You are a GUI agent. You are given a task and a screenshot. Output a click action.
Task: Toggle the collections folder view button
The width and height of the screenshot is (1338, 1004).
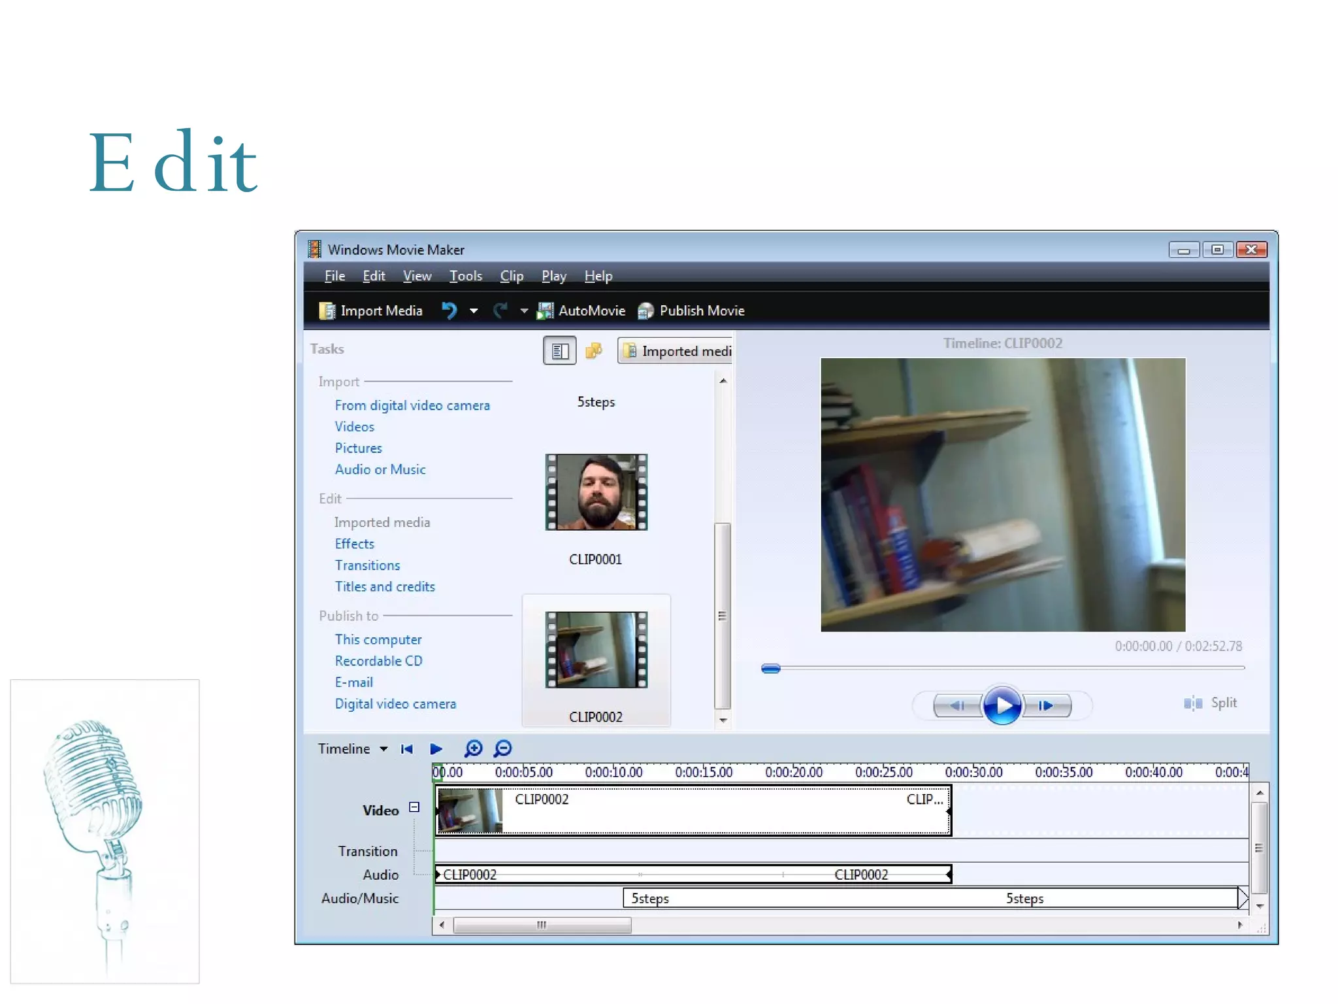click(x=593, y=351)
